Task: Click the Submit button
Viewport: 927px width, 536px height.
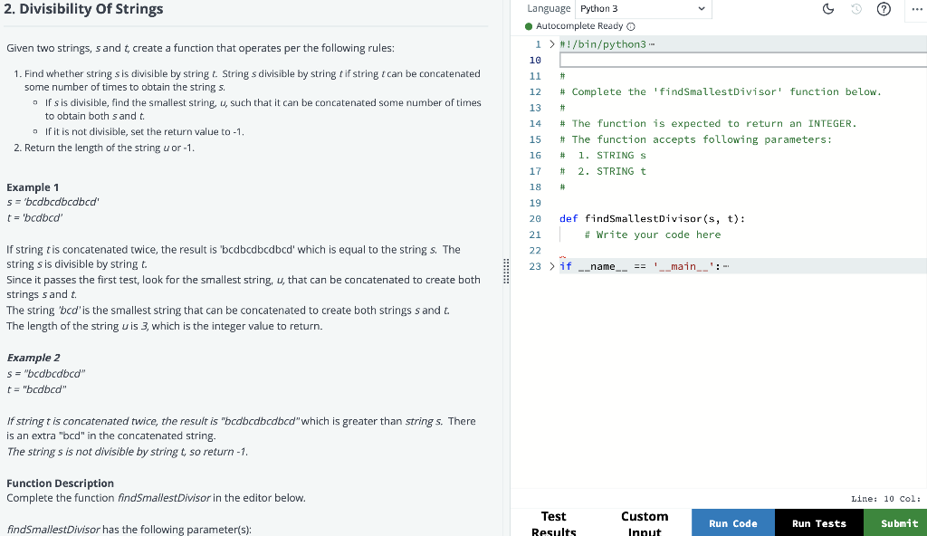Action: coord(898,522)
